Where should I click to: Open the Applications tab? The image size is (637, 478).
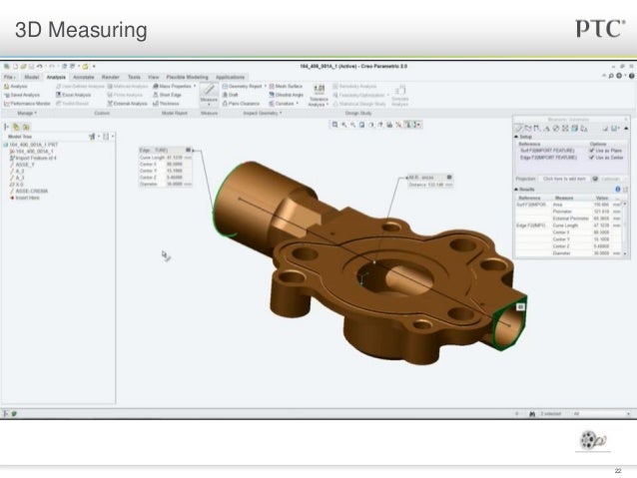231,77
